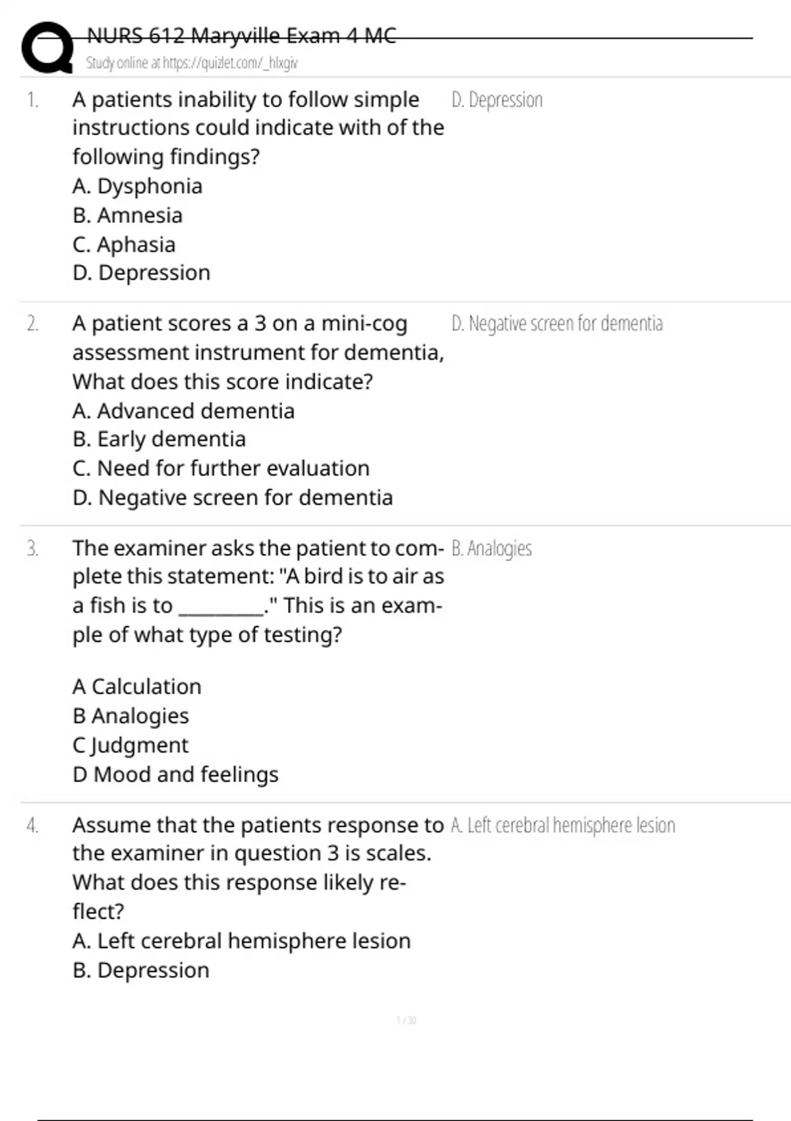791x1121 pixels.
Task: Select option C. Aphasia in question 1
Action: [x=124, y=245]
